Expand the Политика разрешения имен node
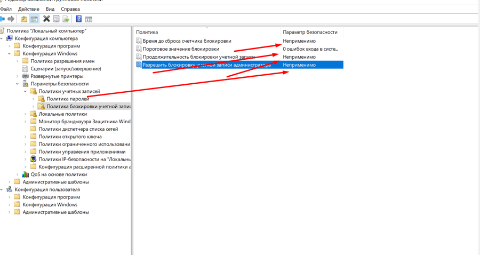 tap(18, 61)
